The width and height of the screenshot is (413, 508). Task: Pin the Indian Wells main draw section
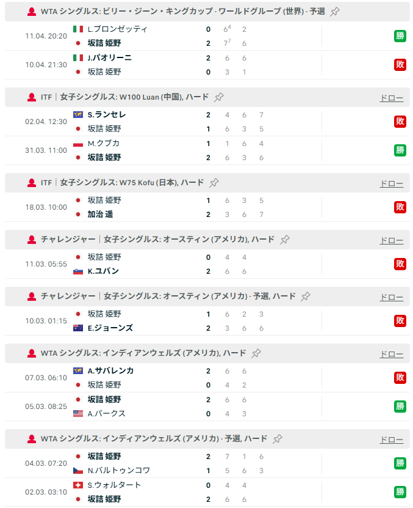tap(256, 353)
